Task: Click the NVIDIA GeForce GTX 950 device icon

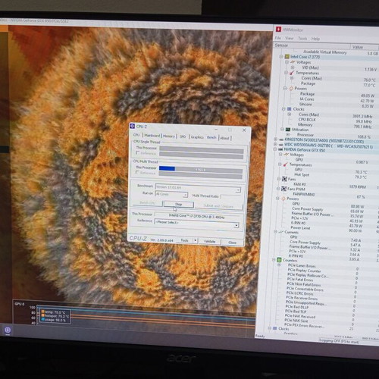Action: click(280, 149)
